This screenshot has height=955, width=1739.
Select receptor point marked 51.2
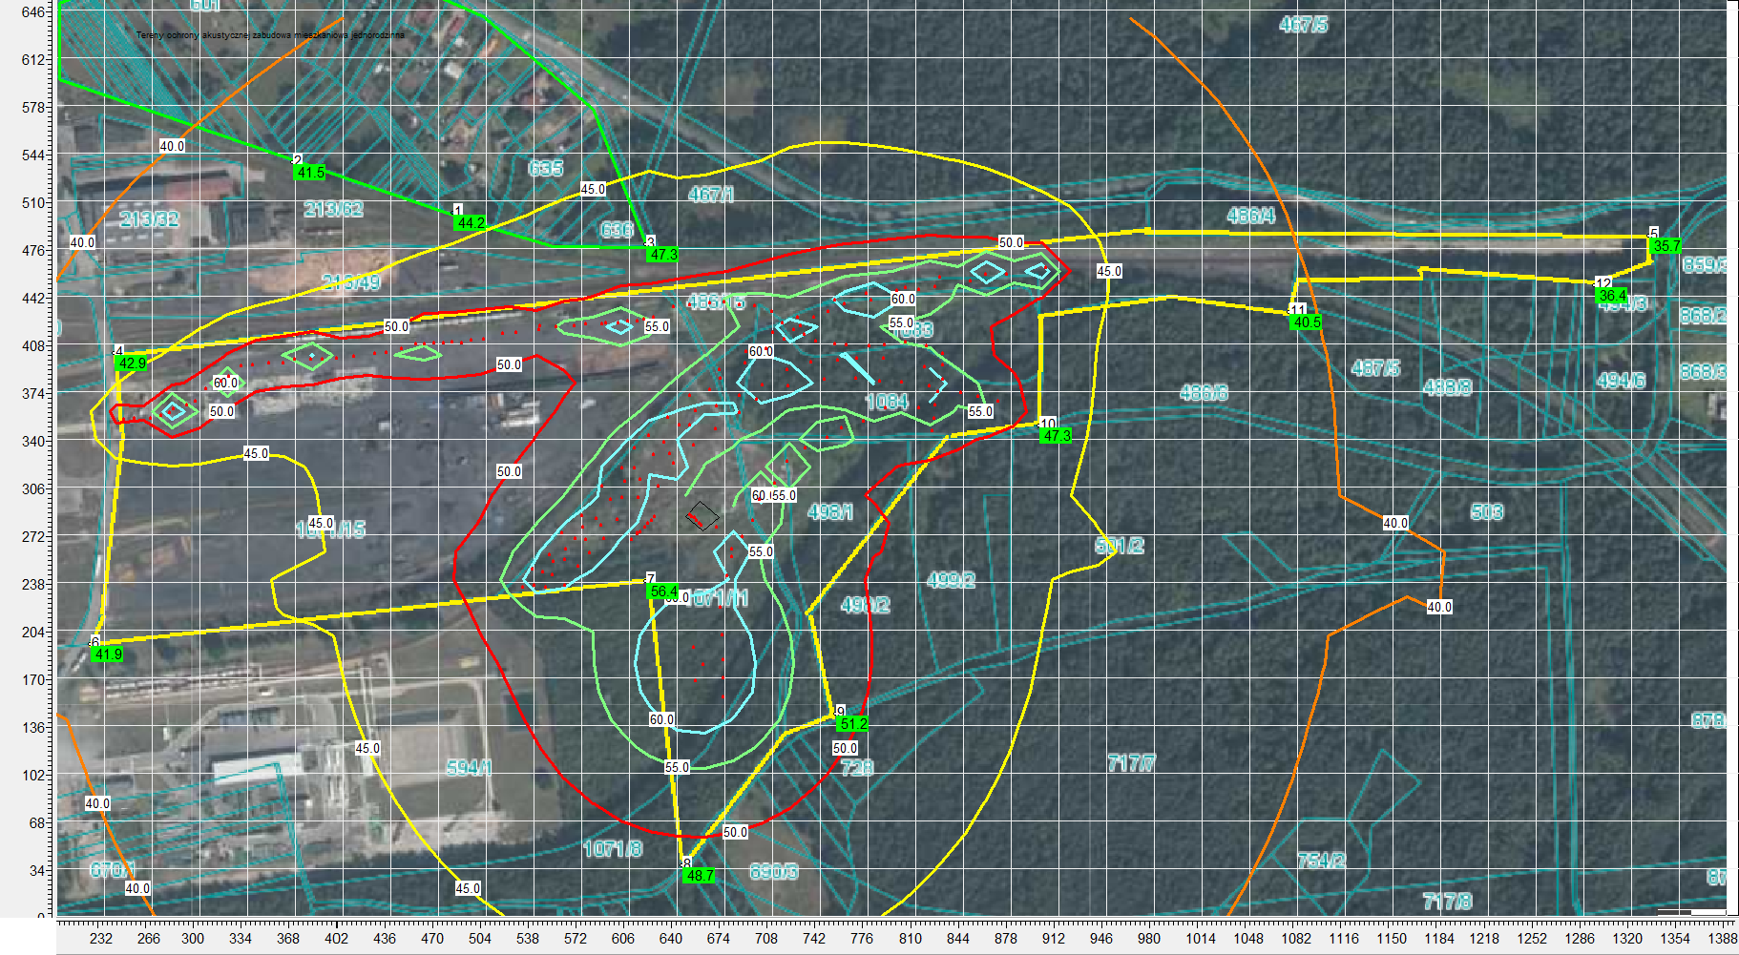tap(852, 724)
